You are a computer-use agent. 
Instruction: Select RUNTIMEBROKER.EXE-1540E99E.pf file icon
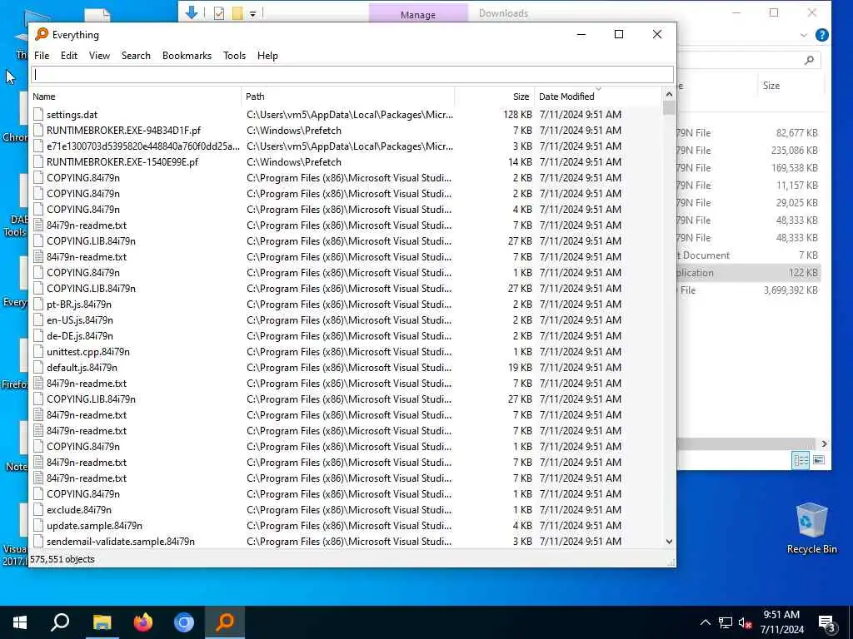click(38, 162)
